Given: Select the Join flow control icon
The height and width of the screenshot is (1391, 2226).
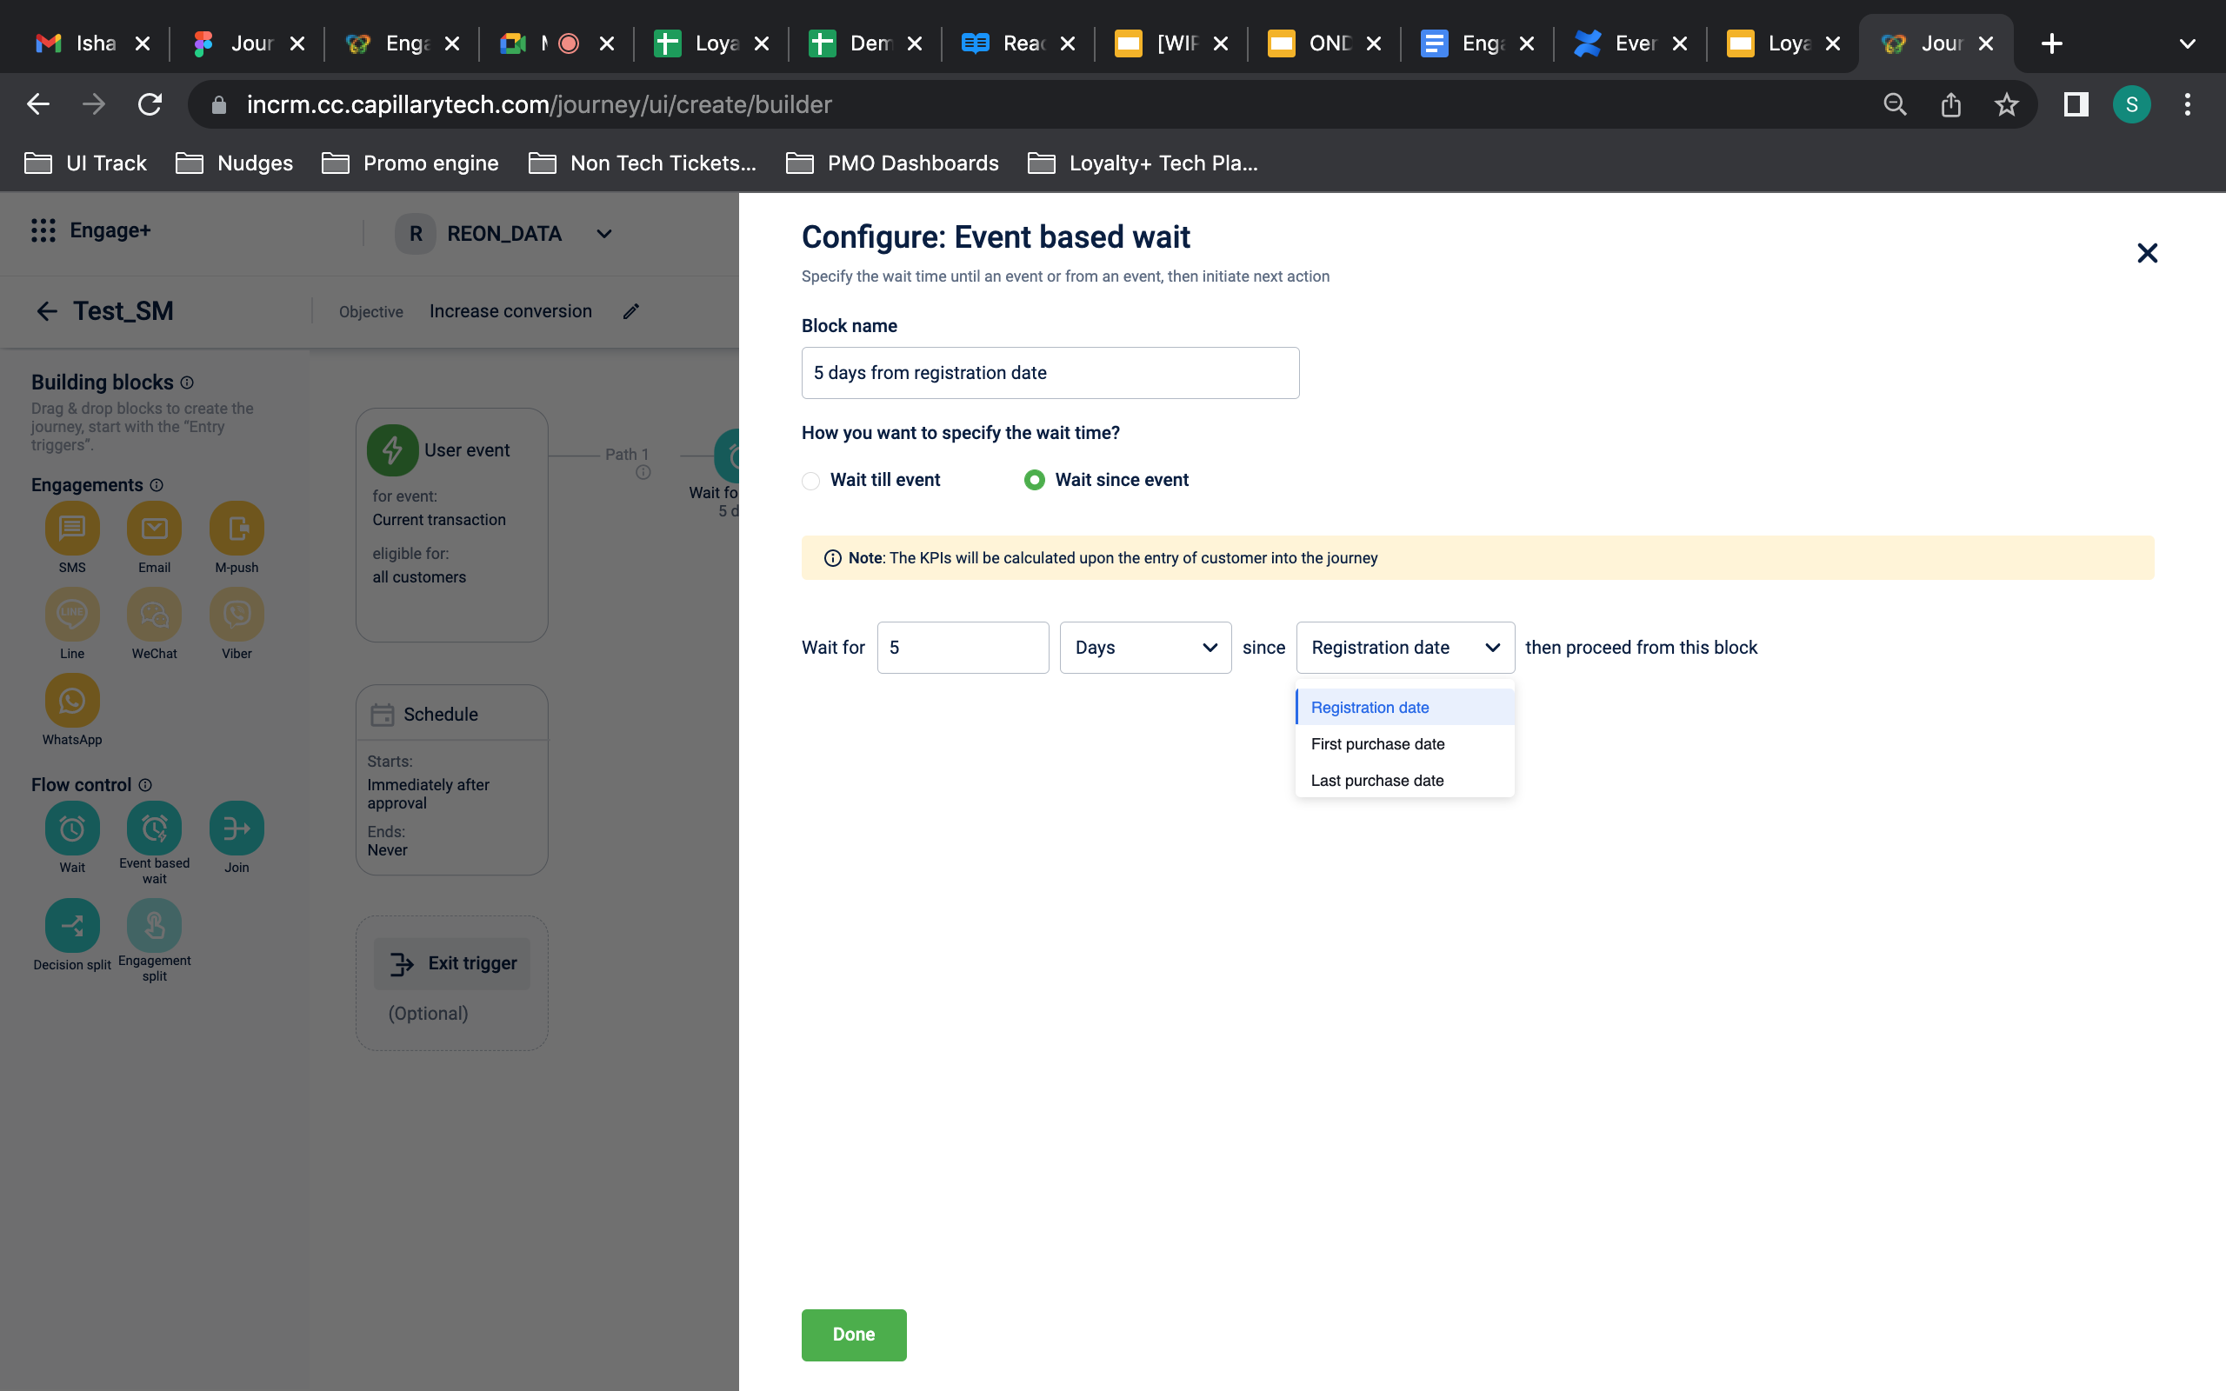Looking at the screenshot, I should (236, 829).
